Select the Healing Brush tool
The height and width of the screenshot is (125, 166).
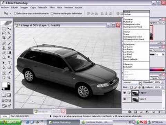pyautogui.click(x=4, y=43)
